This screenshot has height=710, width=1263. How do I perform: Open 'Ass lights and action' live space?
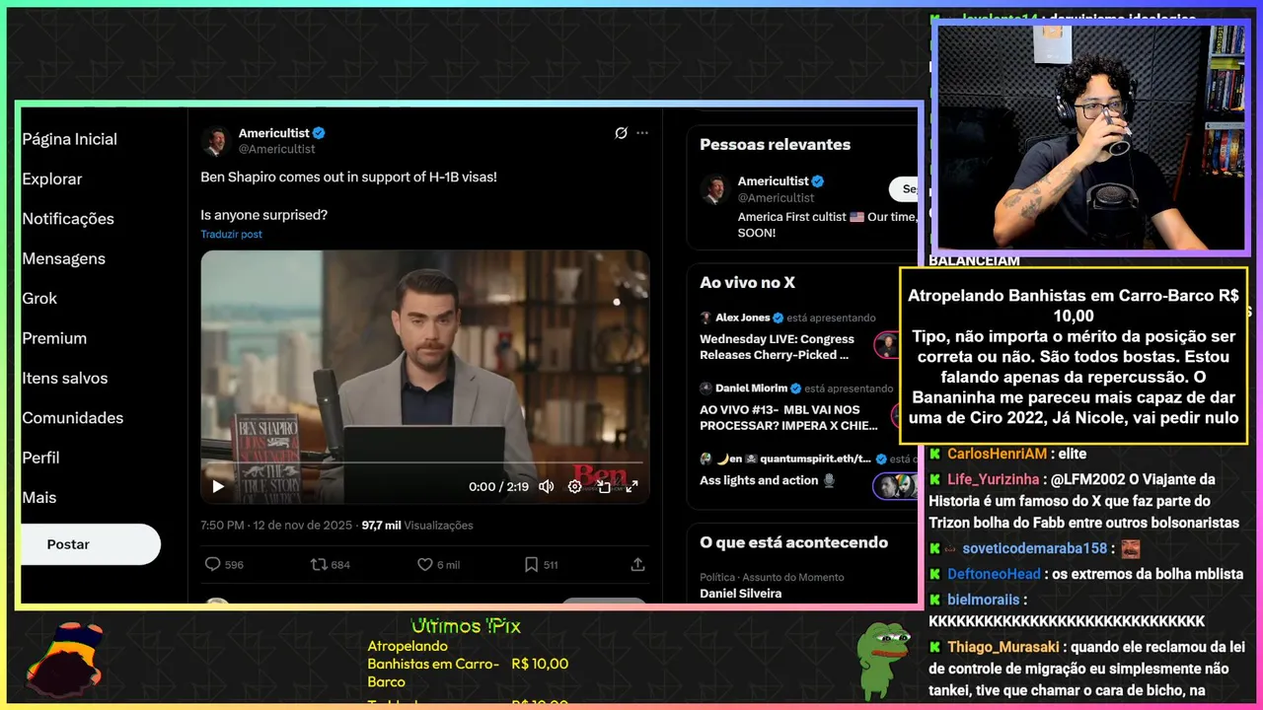pyautogui.click(x=768, y=480)
